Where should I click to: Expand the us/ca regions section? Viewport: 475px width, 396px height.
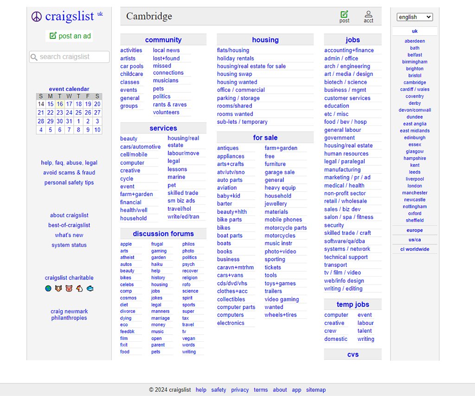coord(414,240)
